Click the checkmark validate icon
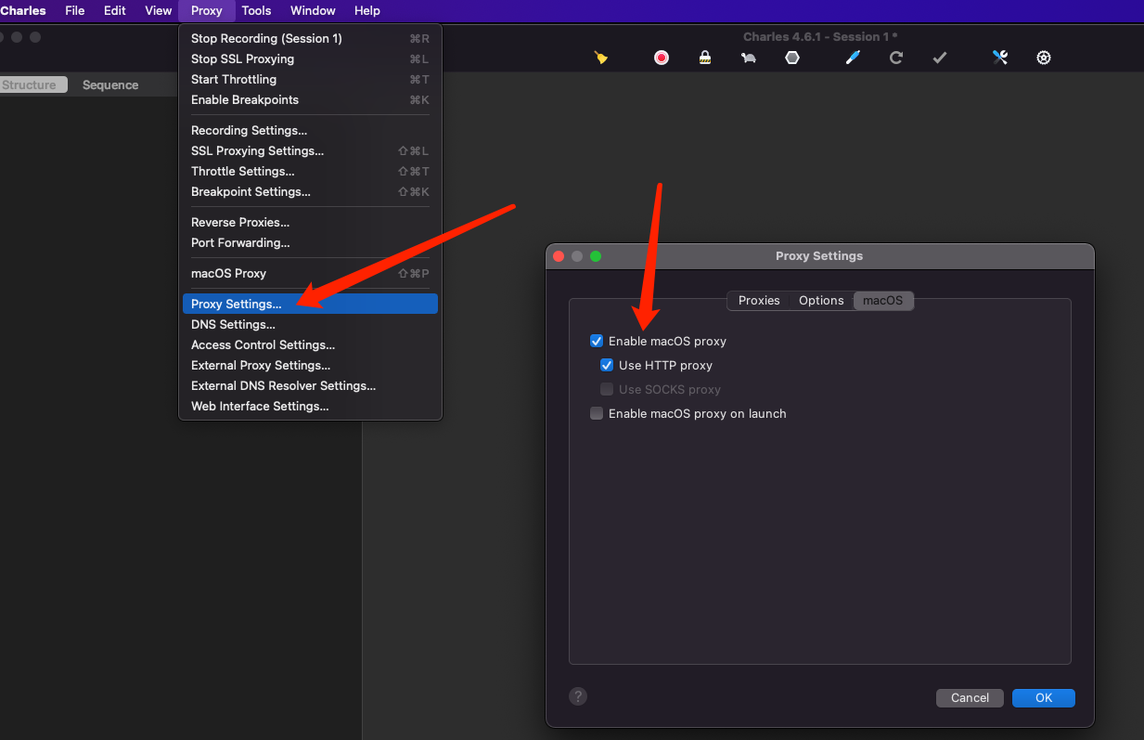This screenshot has width=1144, height=740. click(940, 58)
